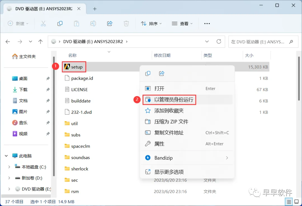Click the Copy icon in toolbar
The height and width of the screenshot is (206, 302).
click(60, 23)
